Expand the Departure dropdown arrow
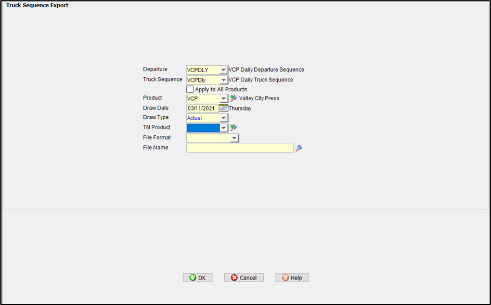The image size is (491, 305). (224, 70)
